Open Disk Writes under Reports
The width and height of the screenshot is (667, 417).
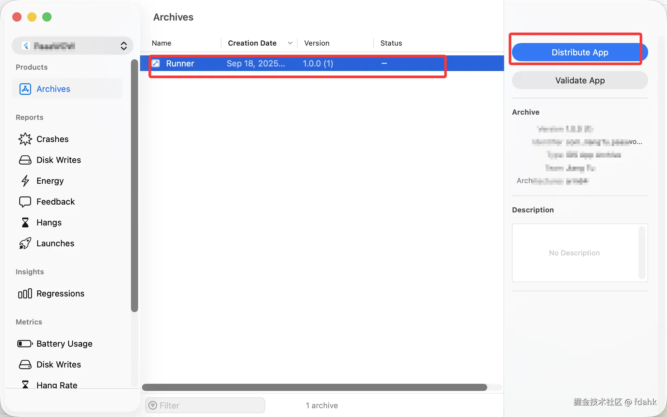click(x=59, y=160)
